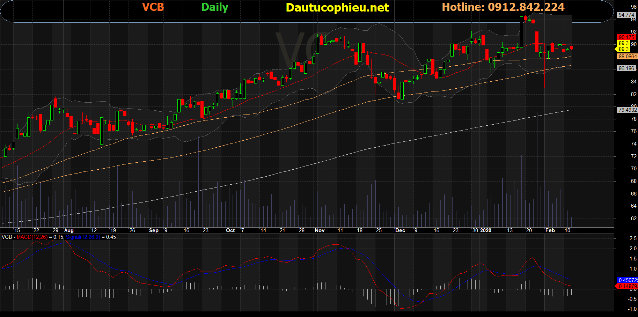Select the Signal(12,26,9) legend label
Screen dimensions: 638x317
coord(83,237)
